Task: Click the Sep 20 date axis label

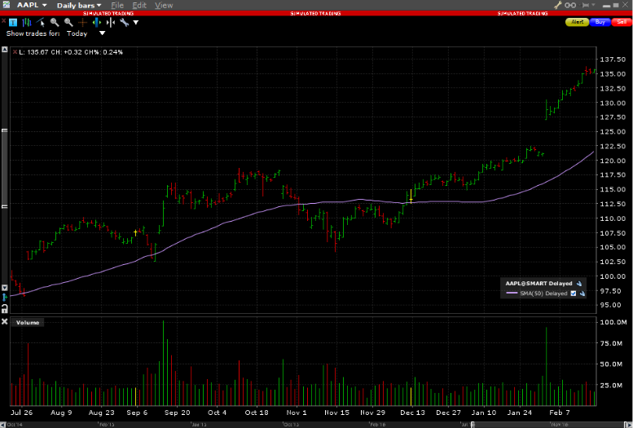Action: coord(177,413)
